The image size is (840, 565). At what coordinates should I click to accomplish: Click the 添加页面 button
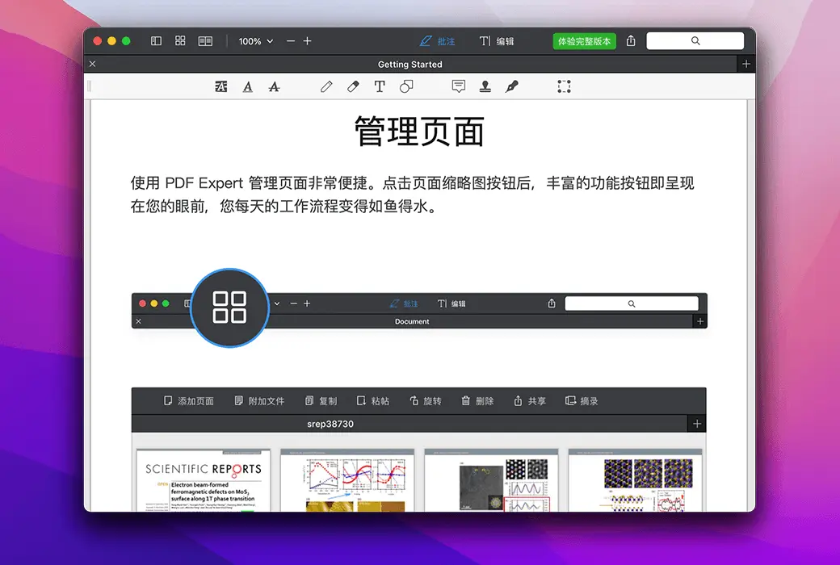(188, 400)
